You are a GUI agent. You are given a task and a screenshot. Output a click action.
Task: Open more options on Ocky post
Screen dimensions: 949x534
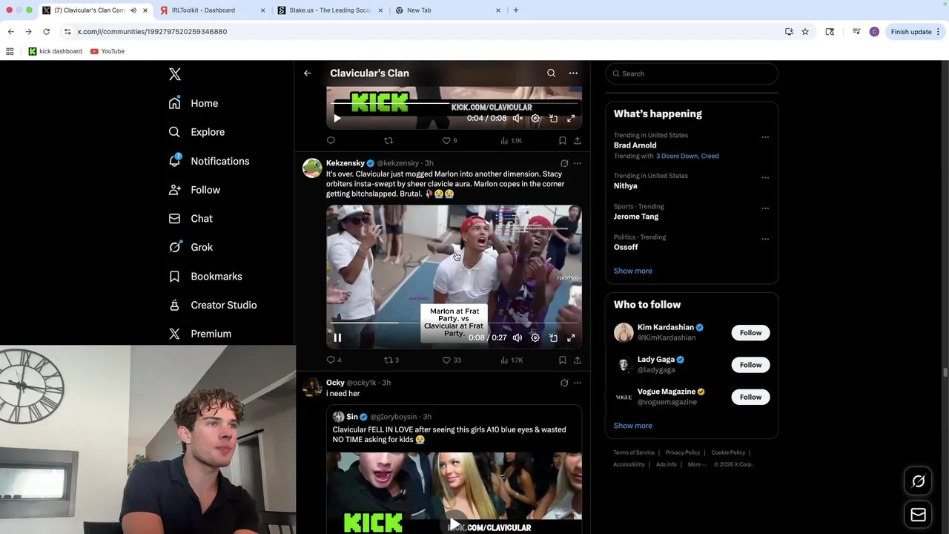(x=577, y=383)
